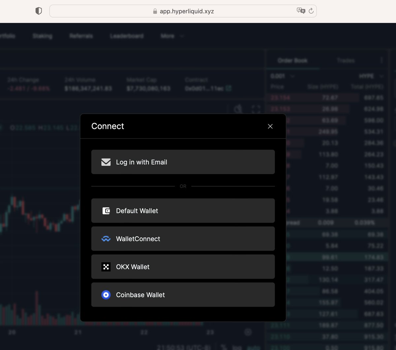The width and height of the screenshot is (396, 350).
Task: Open the contract address external link icon
Action: (228, 88)
